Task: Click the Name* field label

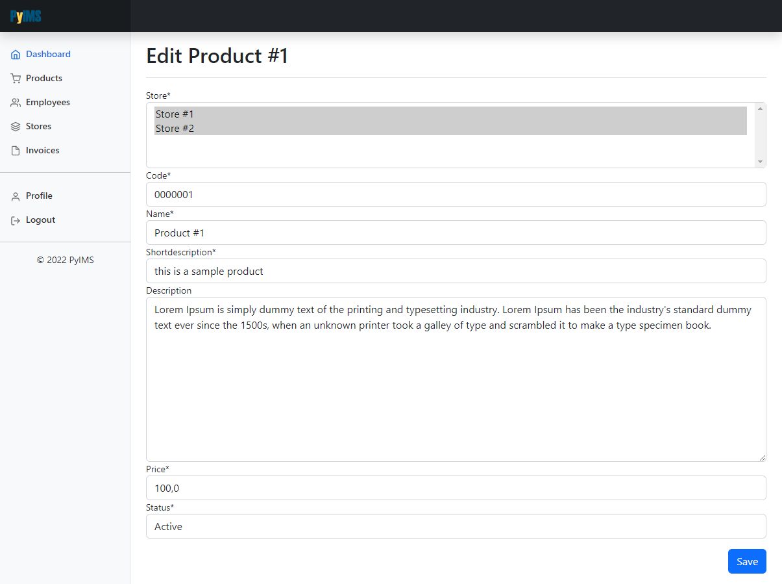Action: 160,214
